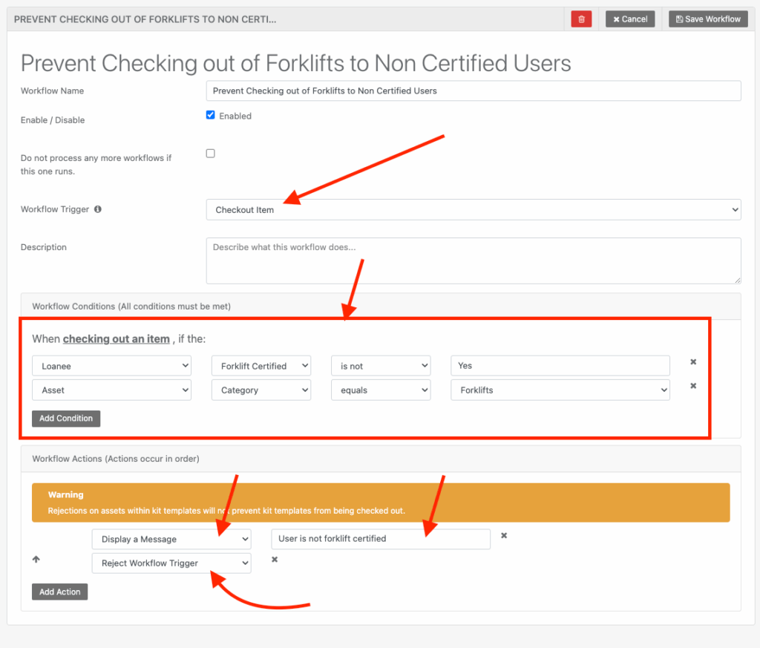Open the Display a Message action dropdown
This screenshot has width=760, height=648.
coord(171,539)
